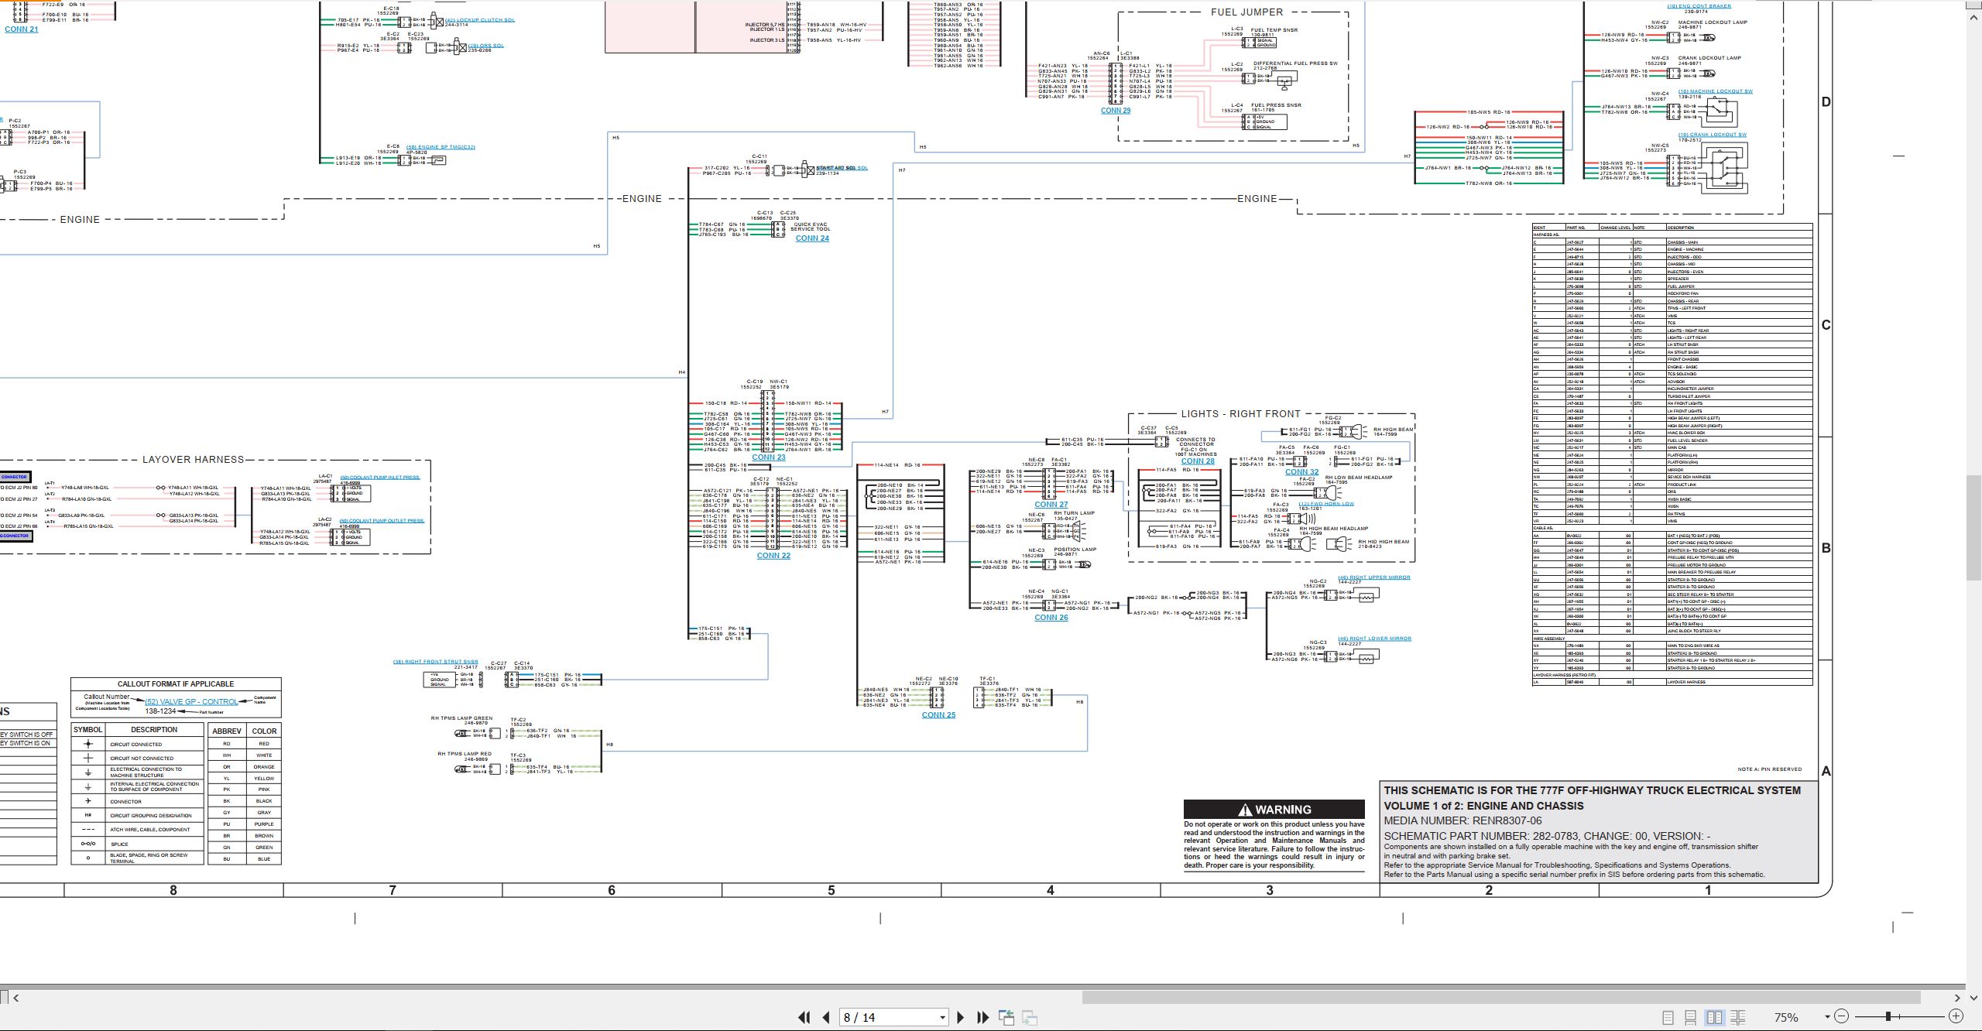
Task: Follow the CONN 25 link
Action: pyautogui.click(x=938, y=715)
